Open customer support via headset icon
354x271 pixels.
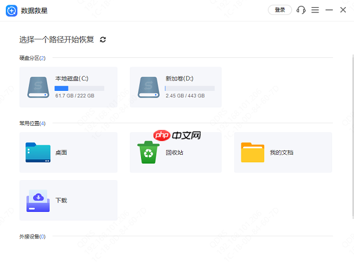tap(301, 10)
